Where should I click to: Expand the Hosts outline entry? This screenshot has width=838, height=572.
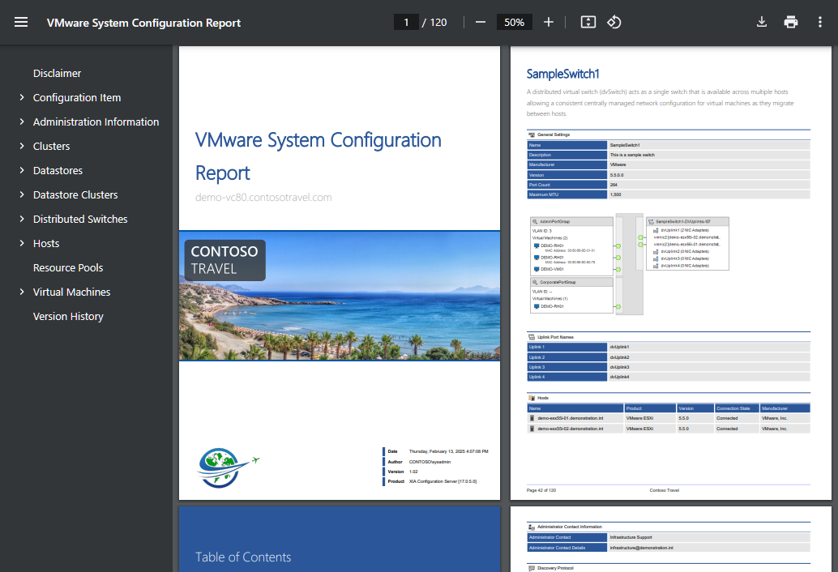22,243
